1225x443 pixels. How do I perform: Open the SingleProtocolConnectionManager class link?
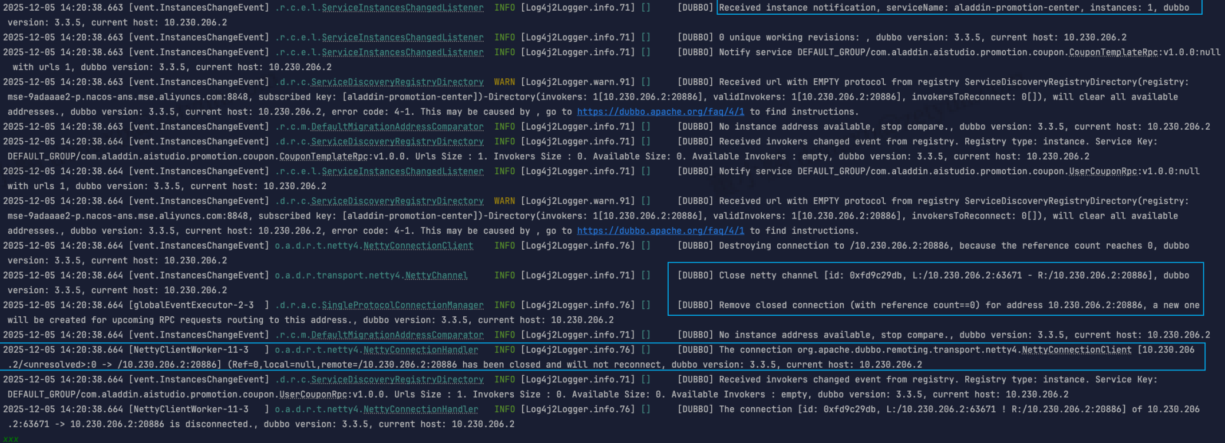click(402, 305)
